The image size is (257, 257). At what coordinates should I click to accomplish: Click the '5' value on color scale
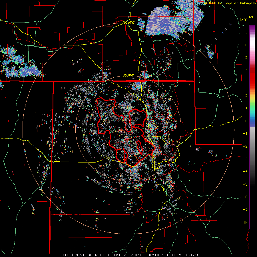(246, 57)
